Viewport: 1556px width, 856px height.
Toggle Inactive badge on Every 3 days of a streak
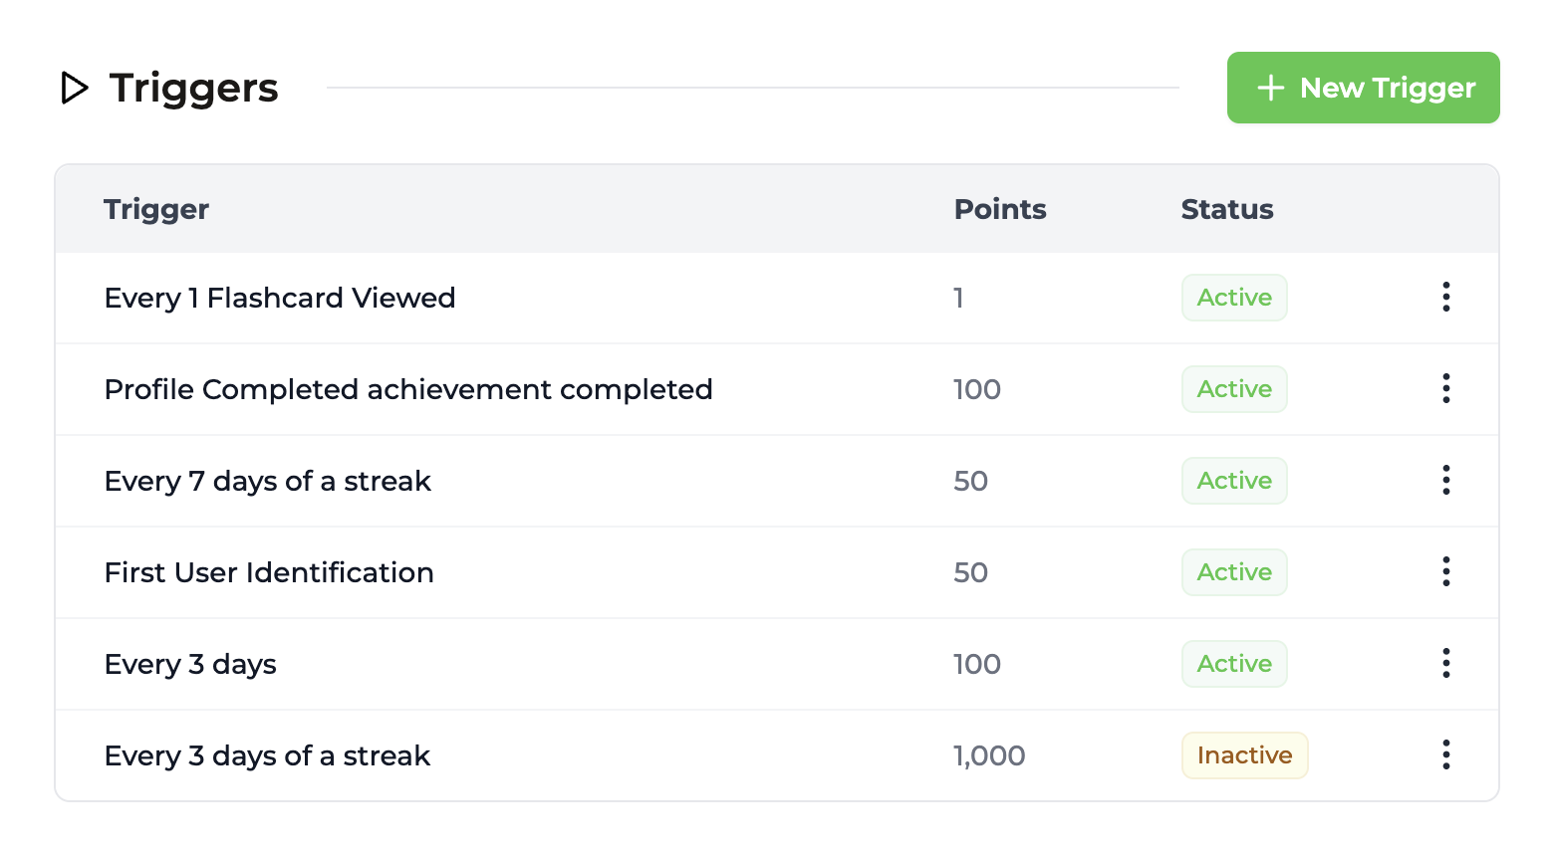pos(1244,755)
